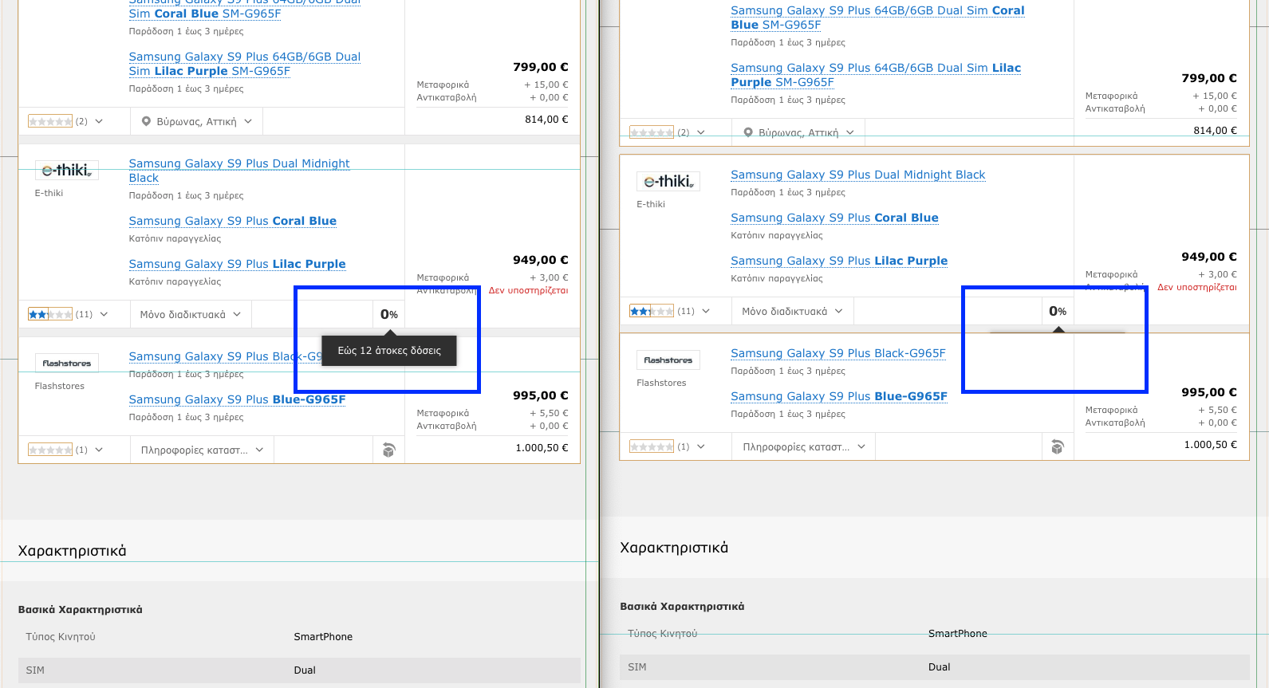The width and height of the screenshot is (1269, 688).
Task: Expand chevron beside (11) reviews in right pane
Action: 706,311
